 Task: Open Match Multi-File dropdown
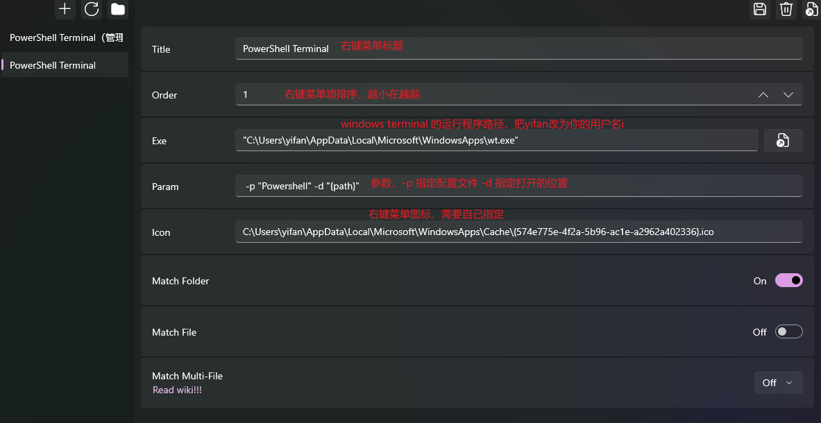pos(779,383)
